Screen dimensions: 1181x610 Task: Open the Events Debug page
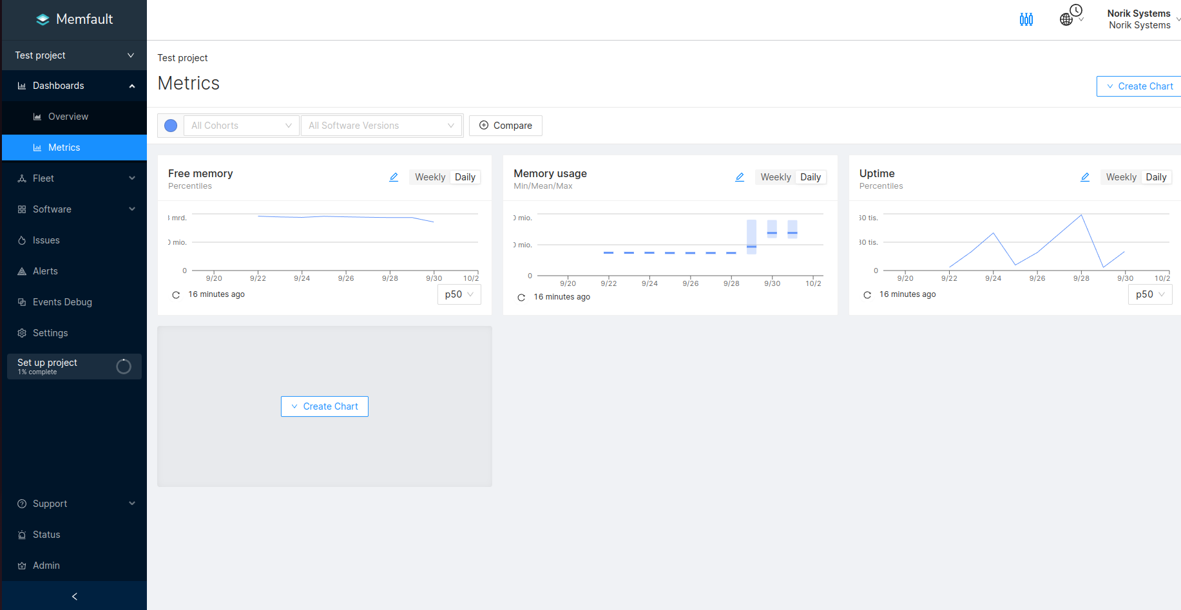pos(75,302)
